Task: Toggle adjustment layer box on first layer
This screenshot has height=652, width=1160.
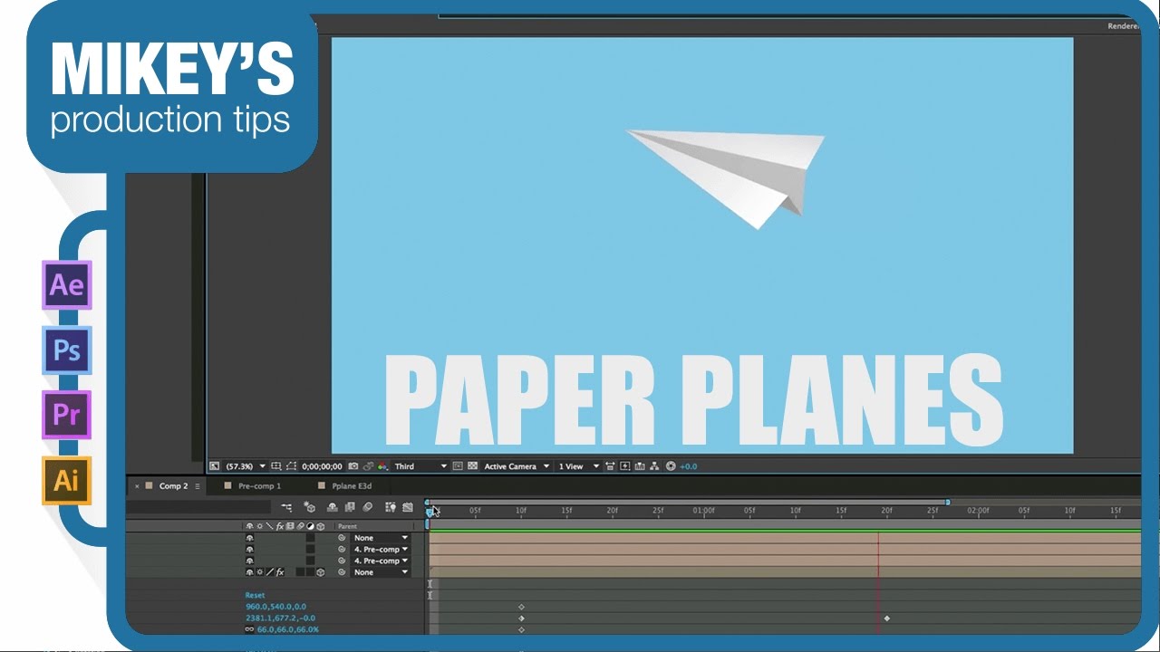Action: 310,538
